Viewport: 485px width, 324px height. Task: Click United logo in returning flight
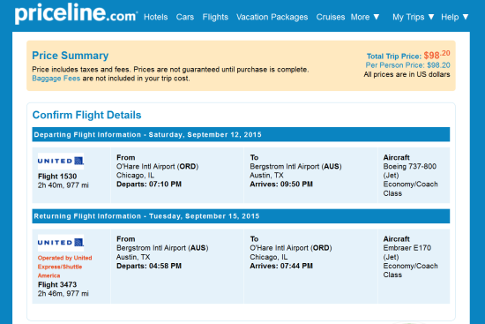pyautogui.click(x=61, y=243)
